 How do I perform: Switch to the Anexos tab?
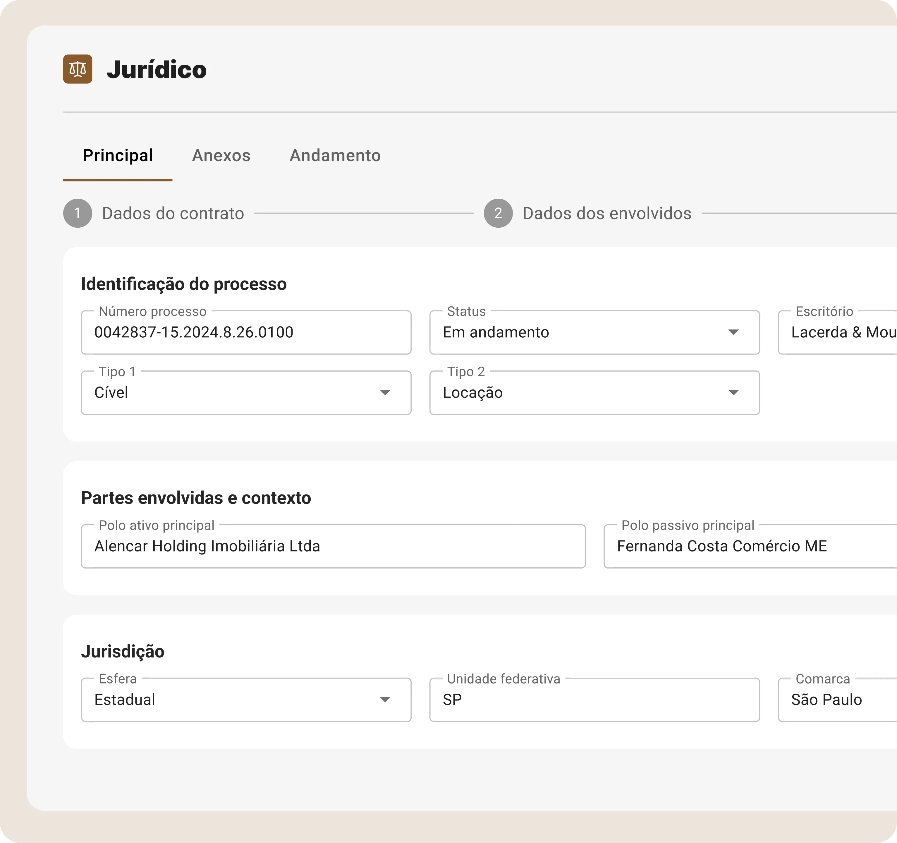[221, 156]
